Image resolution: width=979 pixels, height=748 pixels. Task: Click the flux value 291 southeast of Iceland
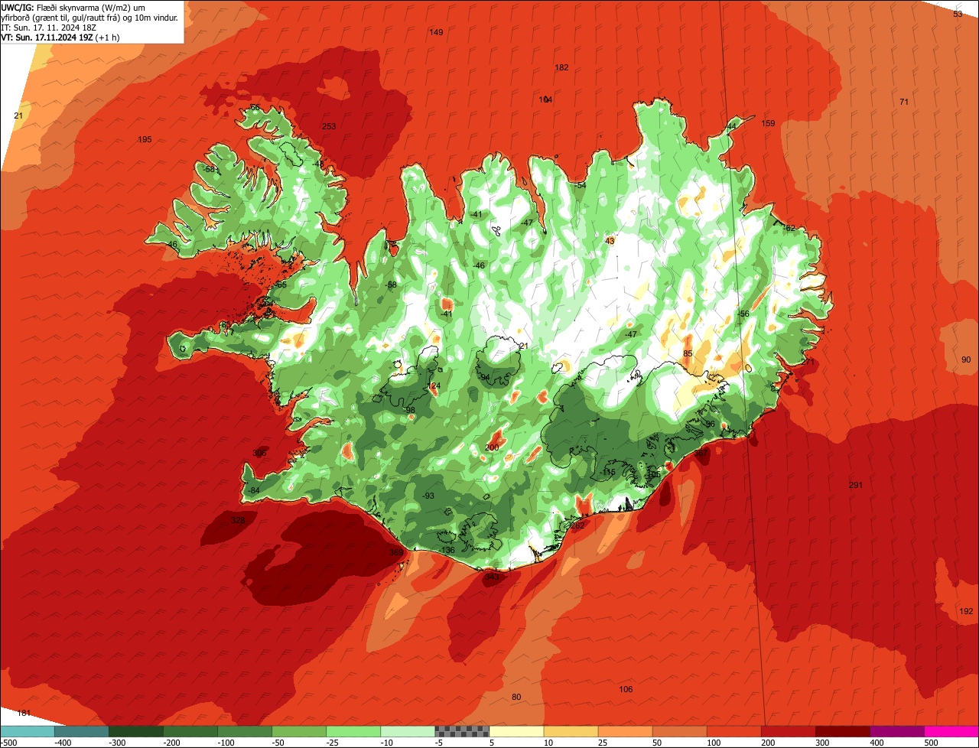click(x=856, y=485)
